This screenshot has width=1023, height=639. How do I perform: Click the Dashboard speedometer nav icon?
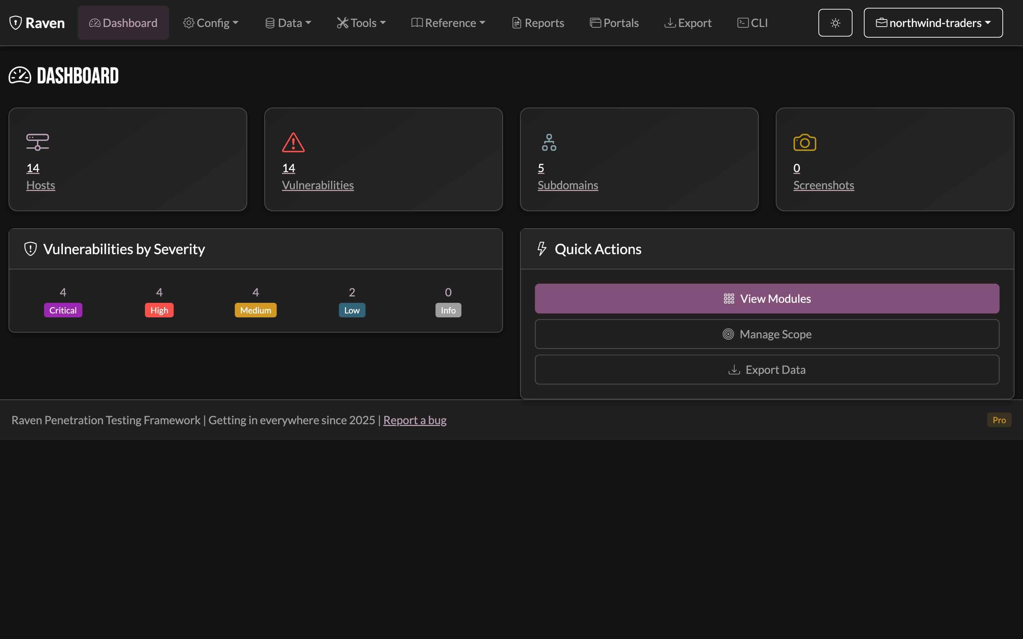95,23
